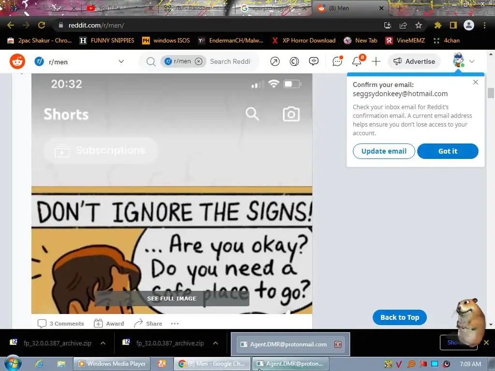Click the Reddit search magnifier icon

coord(151,61)
